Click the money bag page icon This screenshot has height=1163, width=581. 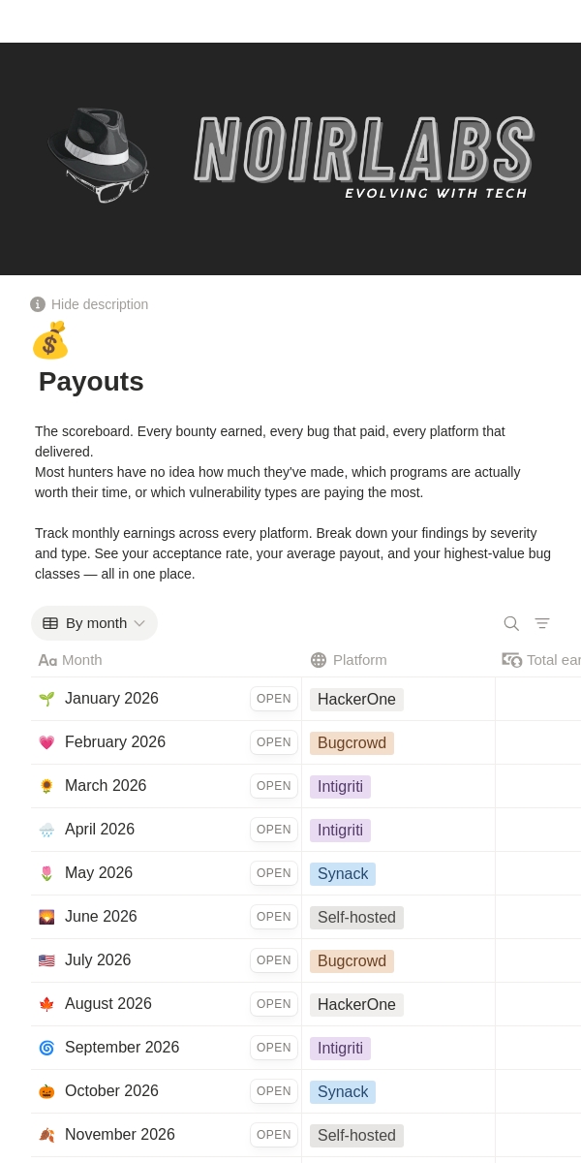[49, 341]
